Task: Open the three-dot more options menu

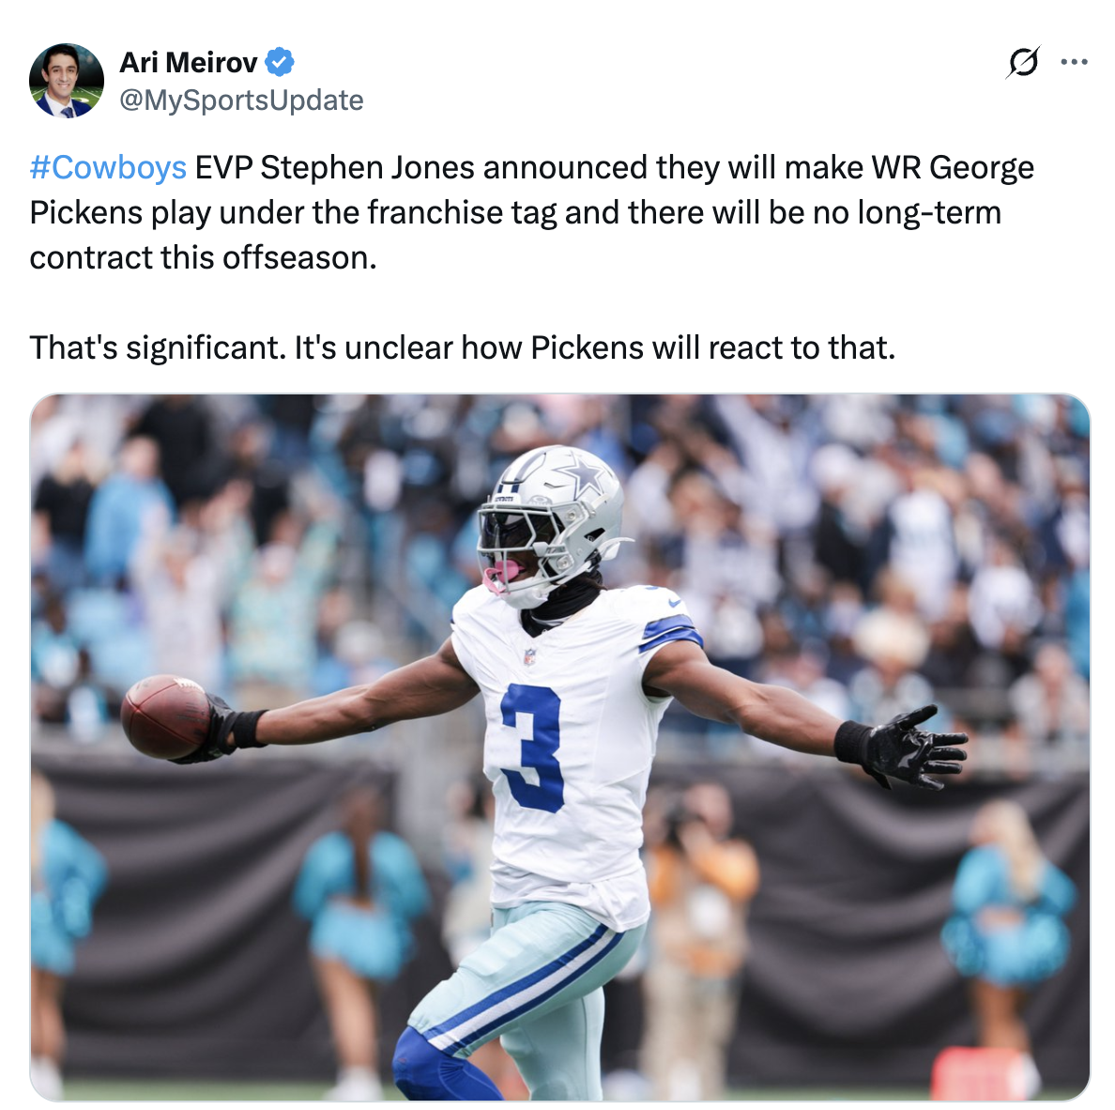Action: [x=1074, y=62]
